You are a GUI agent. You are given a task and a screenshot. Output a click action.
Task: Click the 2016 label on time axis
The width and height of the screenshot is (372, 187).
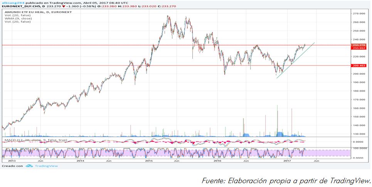coord(217,161)
